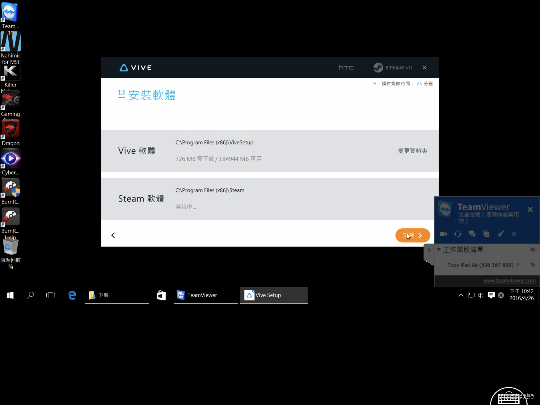540x405 pixels.
Task: Click the circled X tray icon
Action: 501,295
